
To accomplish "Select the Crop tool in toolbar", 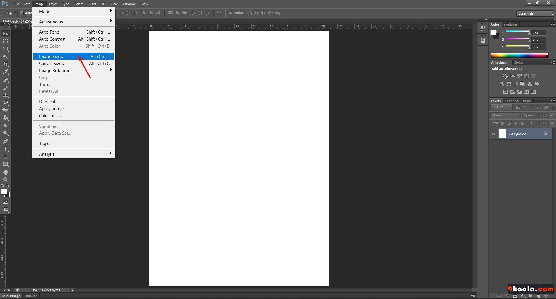I will coord(6,64).
